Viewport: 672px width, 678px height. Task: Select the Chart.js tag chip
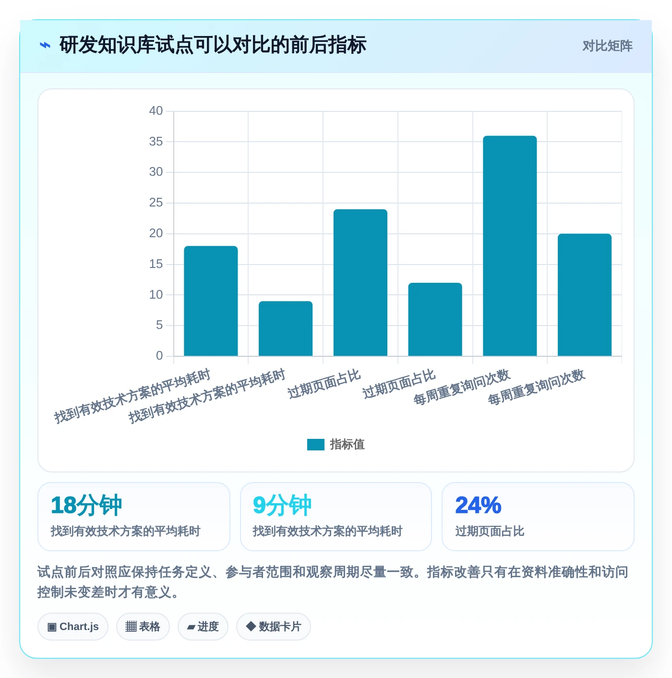[73, 627]
